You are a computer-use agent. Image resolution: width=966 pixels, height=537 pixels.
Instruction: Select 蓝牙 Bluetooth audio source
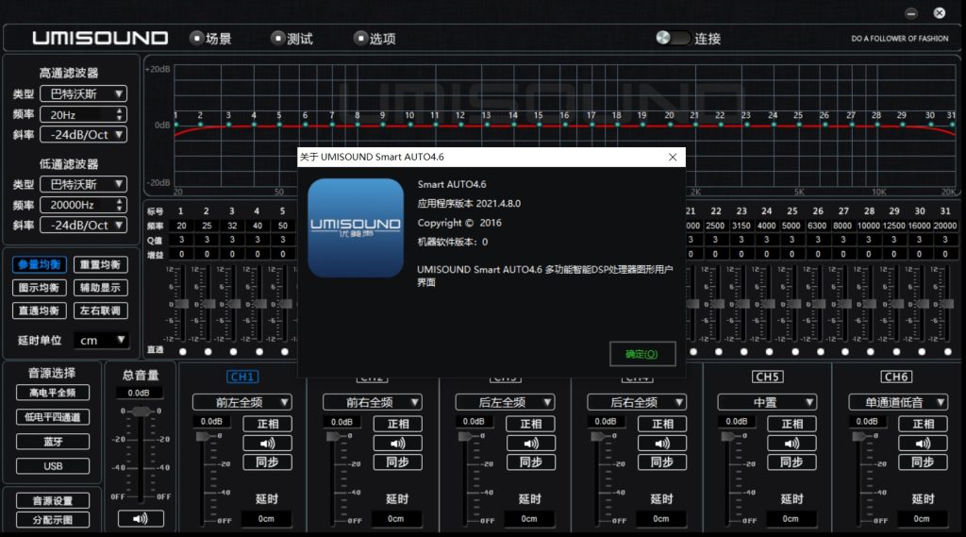(x=53, y=442)
